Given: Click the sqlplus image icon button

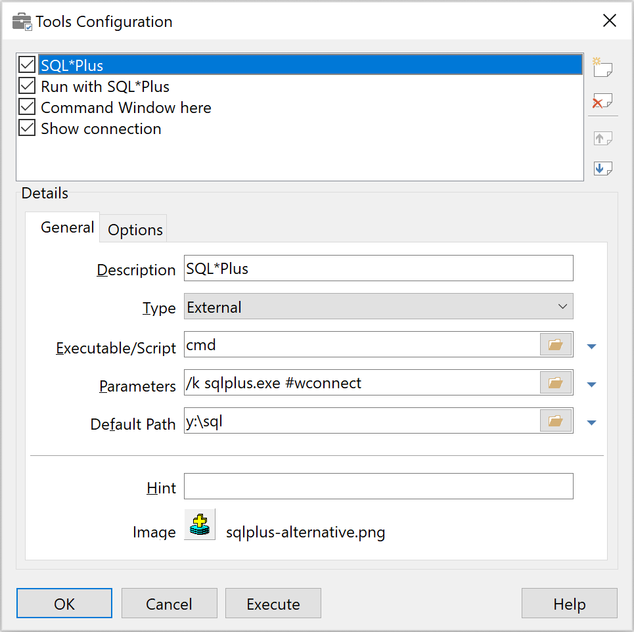Looking at the screenshot, I should 200,524.
